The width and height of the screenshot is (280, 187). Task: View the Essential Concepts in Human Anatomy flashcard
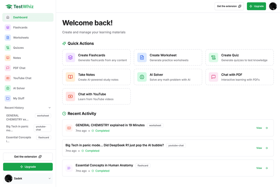(x=262, y=168)
